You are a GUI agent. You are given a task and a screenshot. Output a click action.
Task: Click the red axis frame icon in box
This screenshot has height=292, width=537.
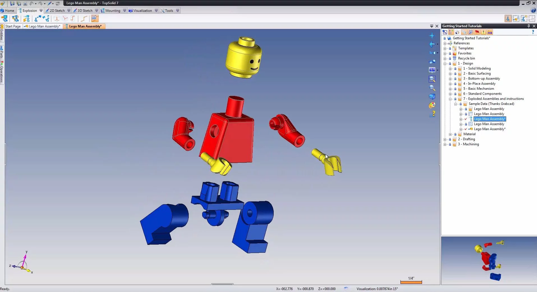57,19
